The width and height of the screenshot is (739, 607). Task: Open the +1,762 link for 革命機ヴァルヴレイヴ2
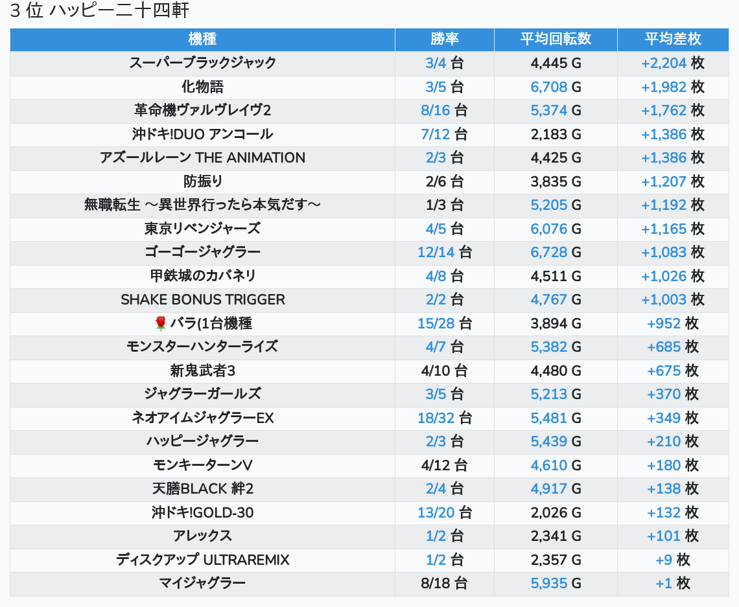tap(664, 110)
